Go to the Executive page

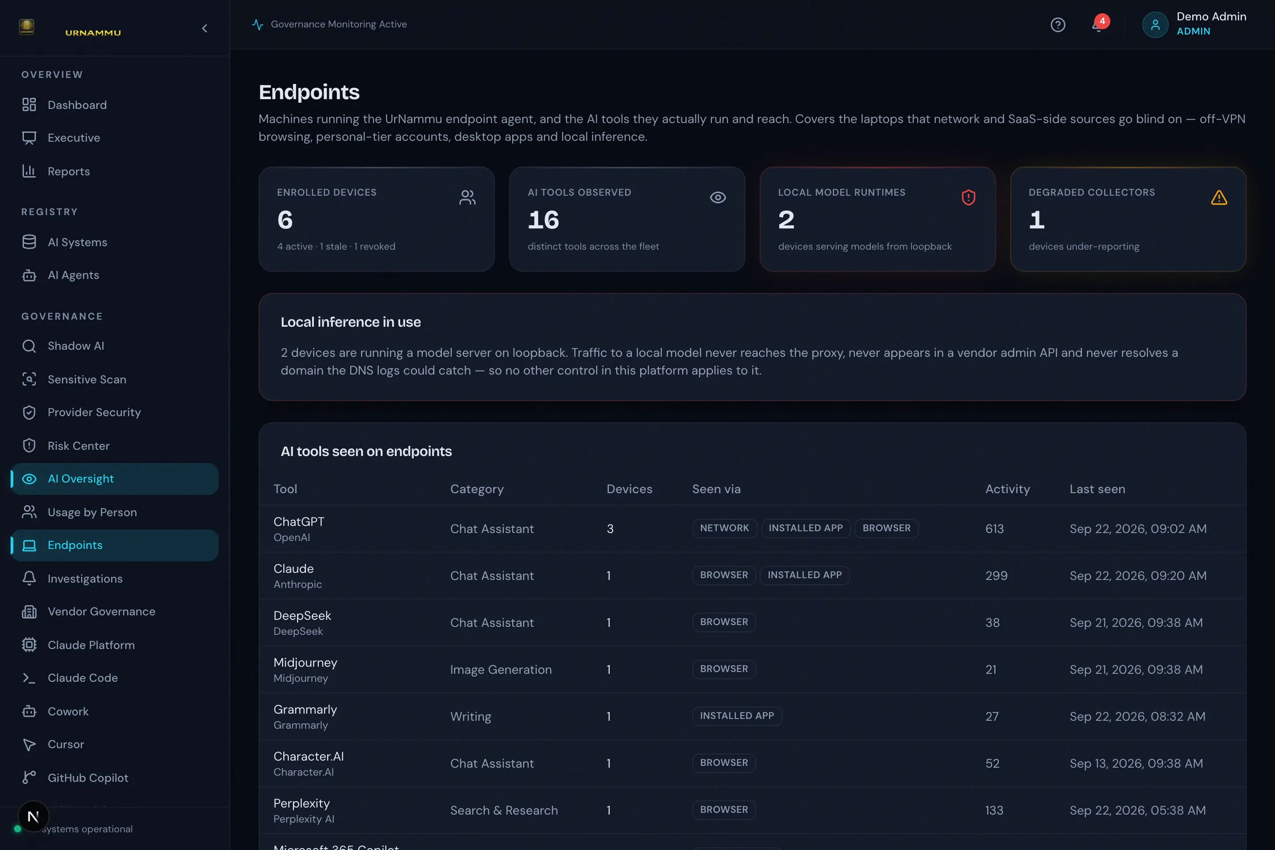(x=114, y=138)
